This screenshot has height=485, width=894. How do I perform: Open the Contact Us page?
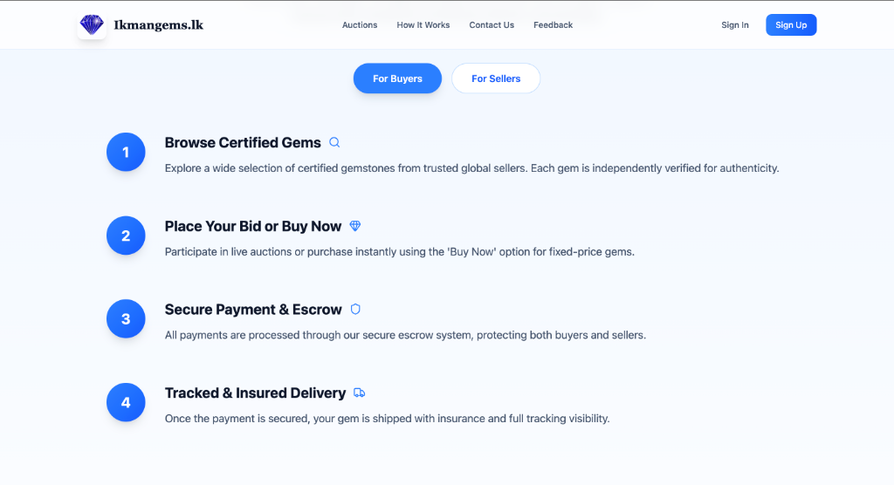click(492, 25)
